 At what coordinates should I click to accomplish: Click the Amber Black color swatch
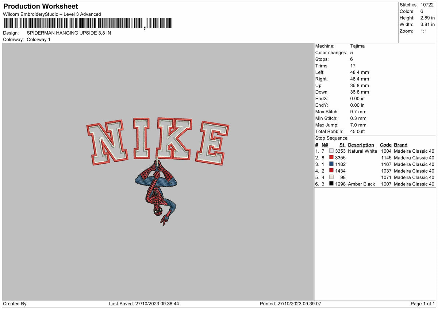tap(331, 184)
